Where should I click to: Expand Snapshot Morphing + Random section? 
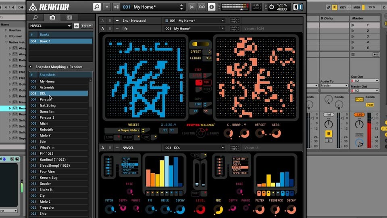pyautogui.click(x=31, y=67)
